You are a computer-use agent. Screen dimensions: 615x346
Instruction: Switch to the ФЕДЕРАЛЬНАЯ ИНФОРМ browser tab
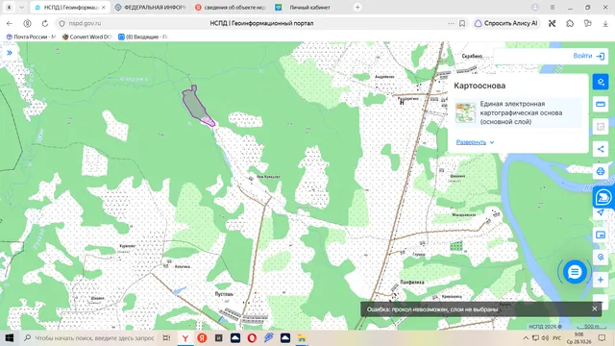point(151,8)
